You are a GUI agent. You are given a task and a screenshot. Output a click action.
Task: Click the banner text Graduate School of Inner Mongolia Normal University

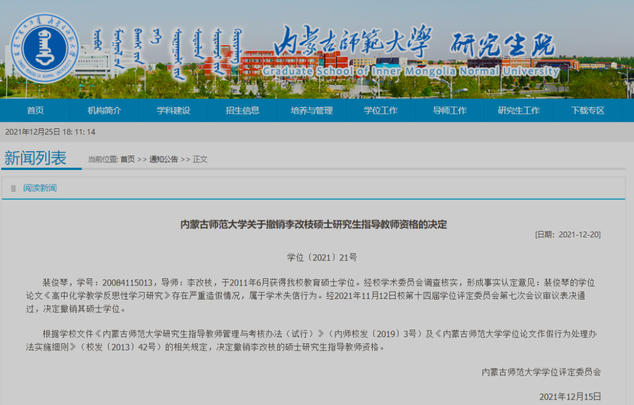click(411, 71)
